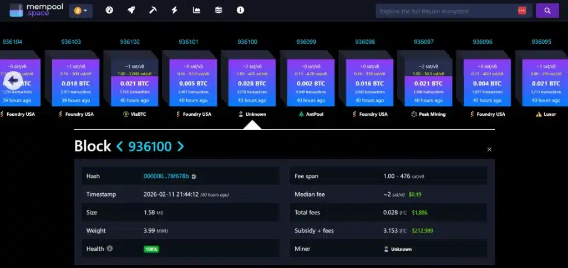Select the ViaBTC 0.021 BTC block cube
The width and height of the screenshot is (568, 268).
tap(134, 83)
